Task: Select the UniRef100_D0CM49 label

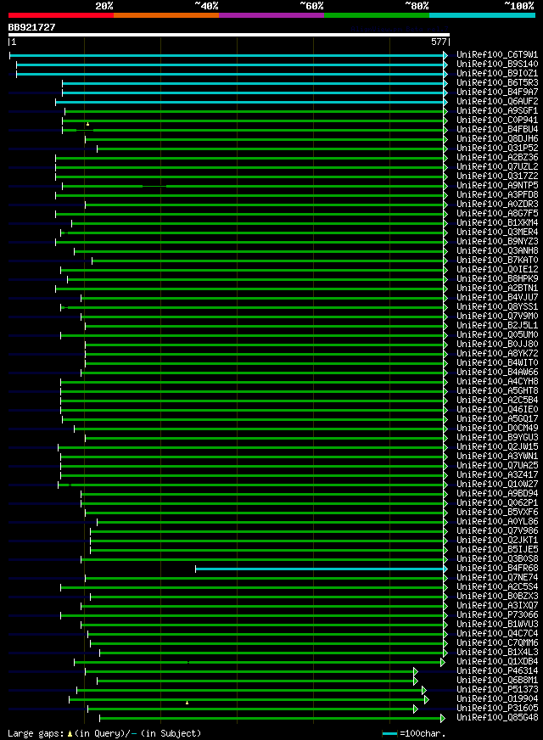Action: 497,428
